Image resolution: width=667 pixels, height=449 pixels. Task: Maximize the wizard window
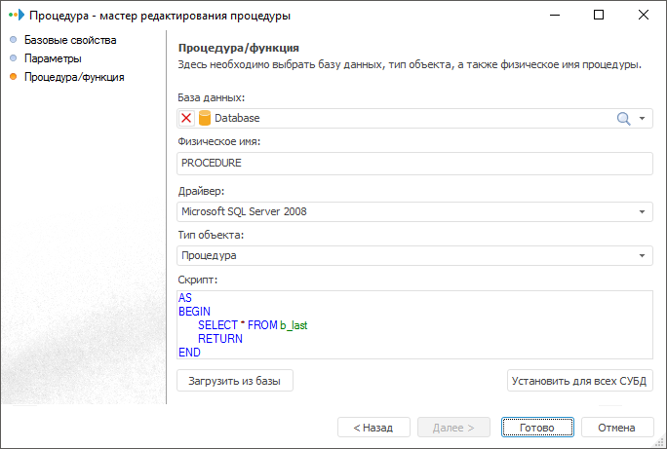coord(599,16)
